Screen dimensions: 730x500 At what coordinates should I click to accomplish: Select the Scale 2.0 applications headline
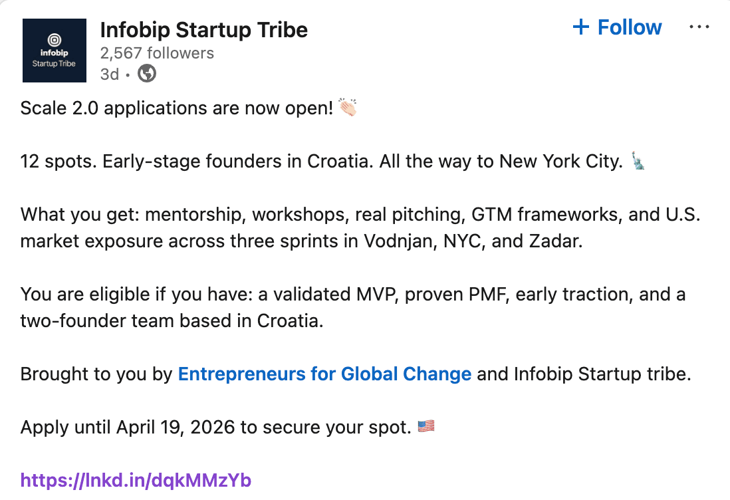coord(179,107)
